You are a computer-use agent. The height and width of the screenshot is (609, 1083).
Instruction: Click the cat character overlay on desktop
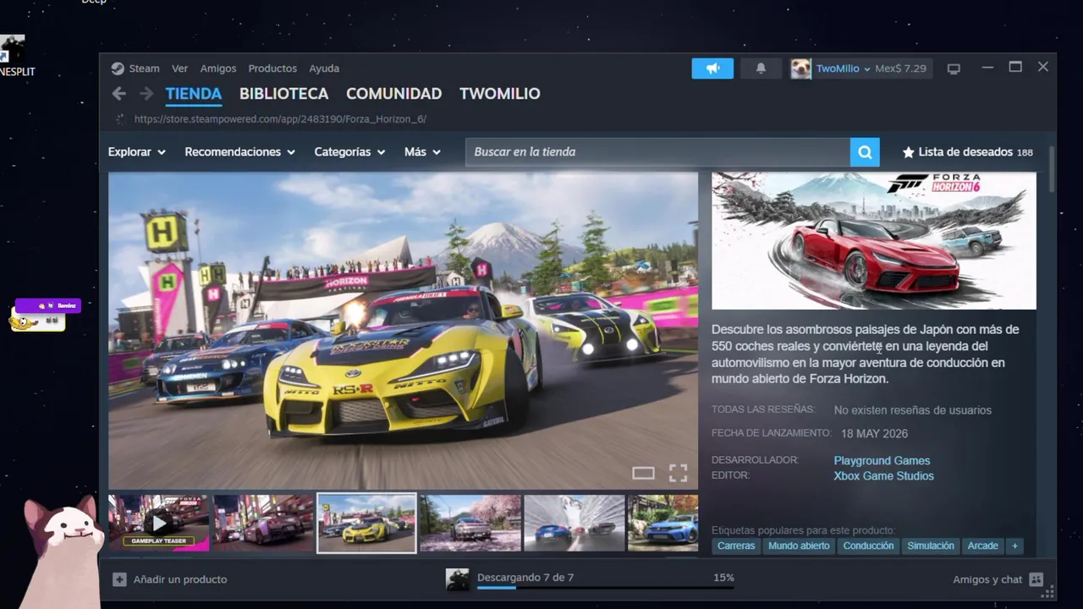(x=61, y=550)
